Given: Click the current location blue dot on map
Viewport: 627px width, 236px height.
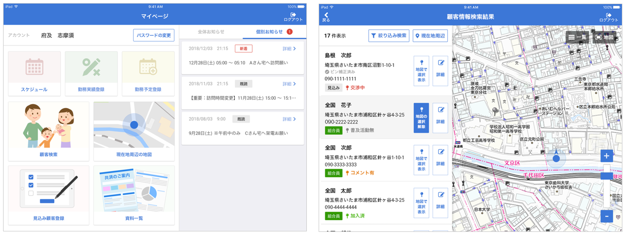Looking at the screenshot, I should [x=556, y=159].
